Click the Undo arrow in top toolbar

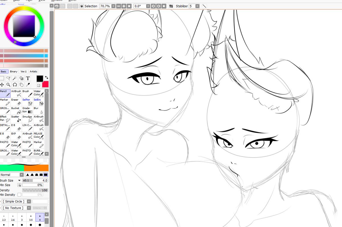(56, 6)
